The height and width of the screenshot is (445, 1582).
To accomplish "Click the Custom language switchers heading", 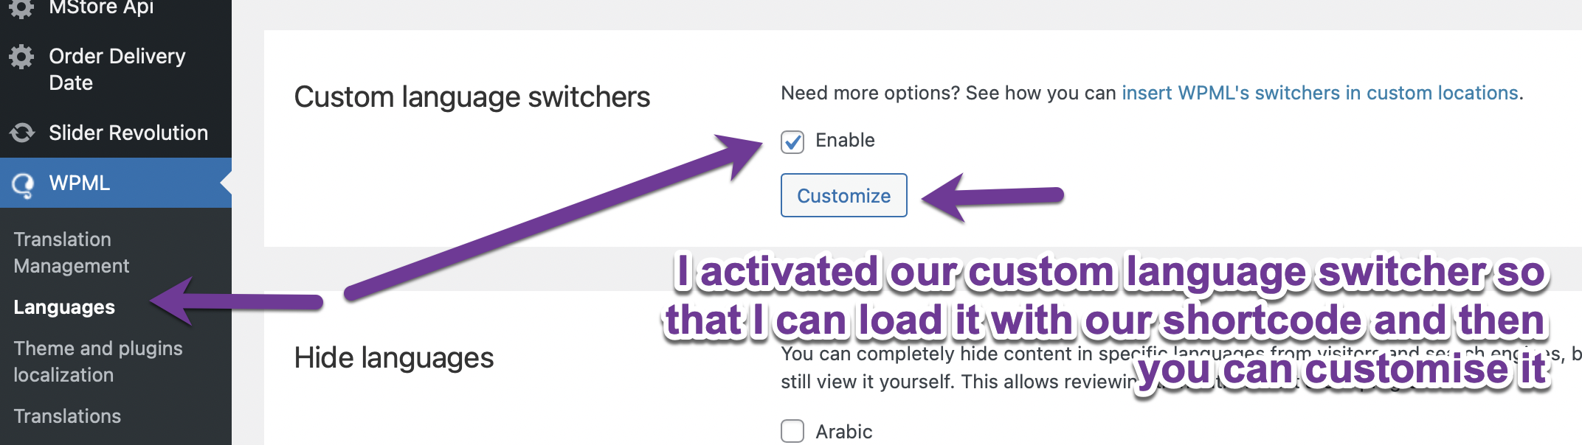I will [472, 97].
